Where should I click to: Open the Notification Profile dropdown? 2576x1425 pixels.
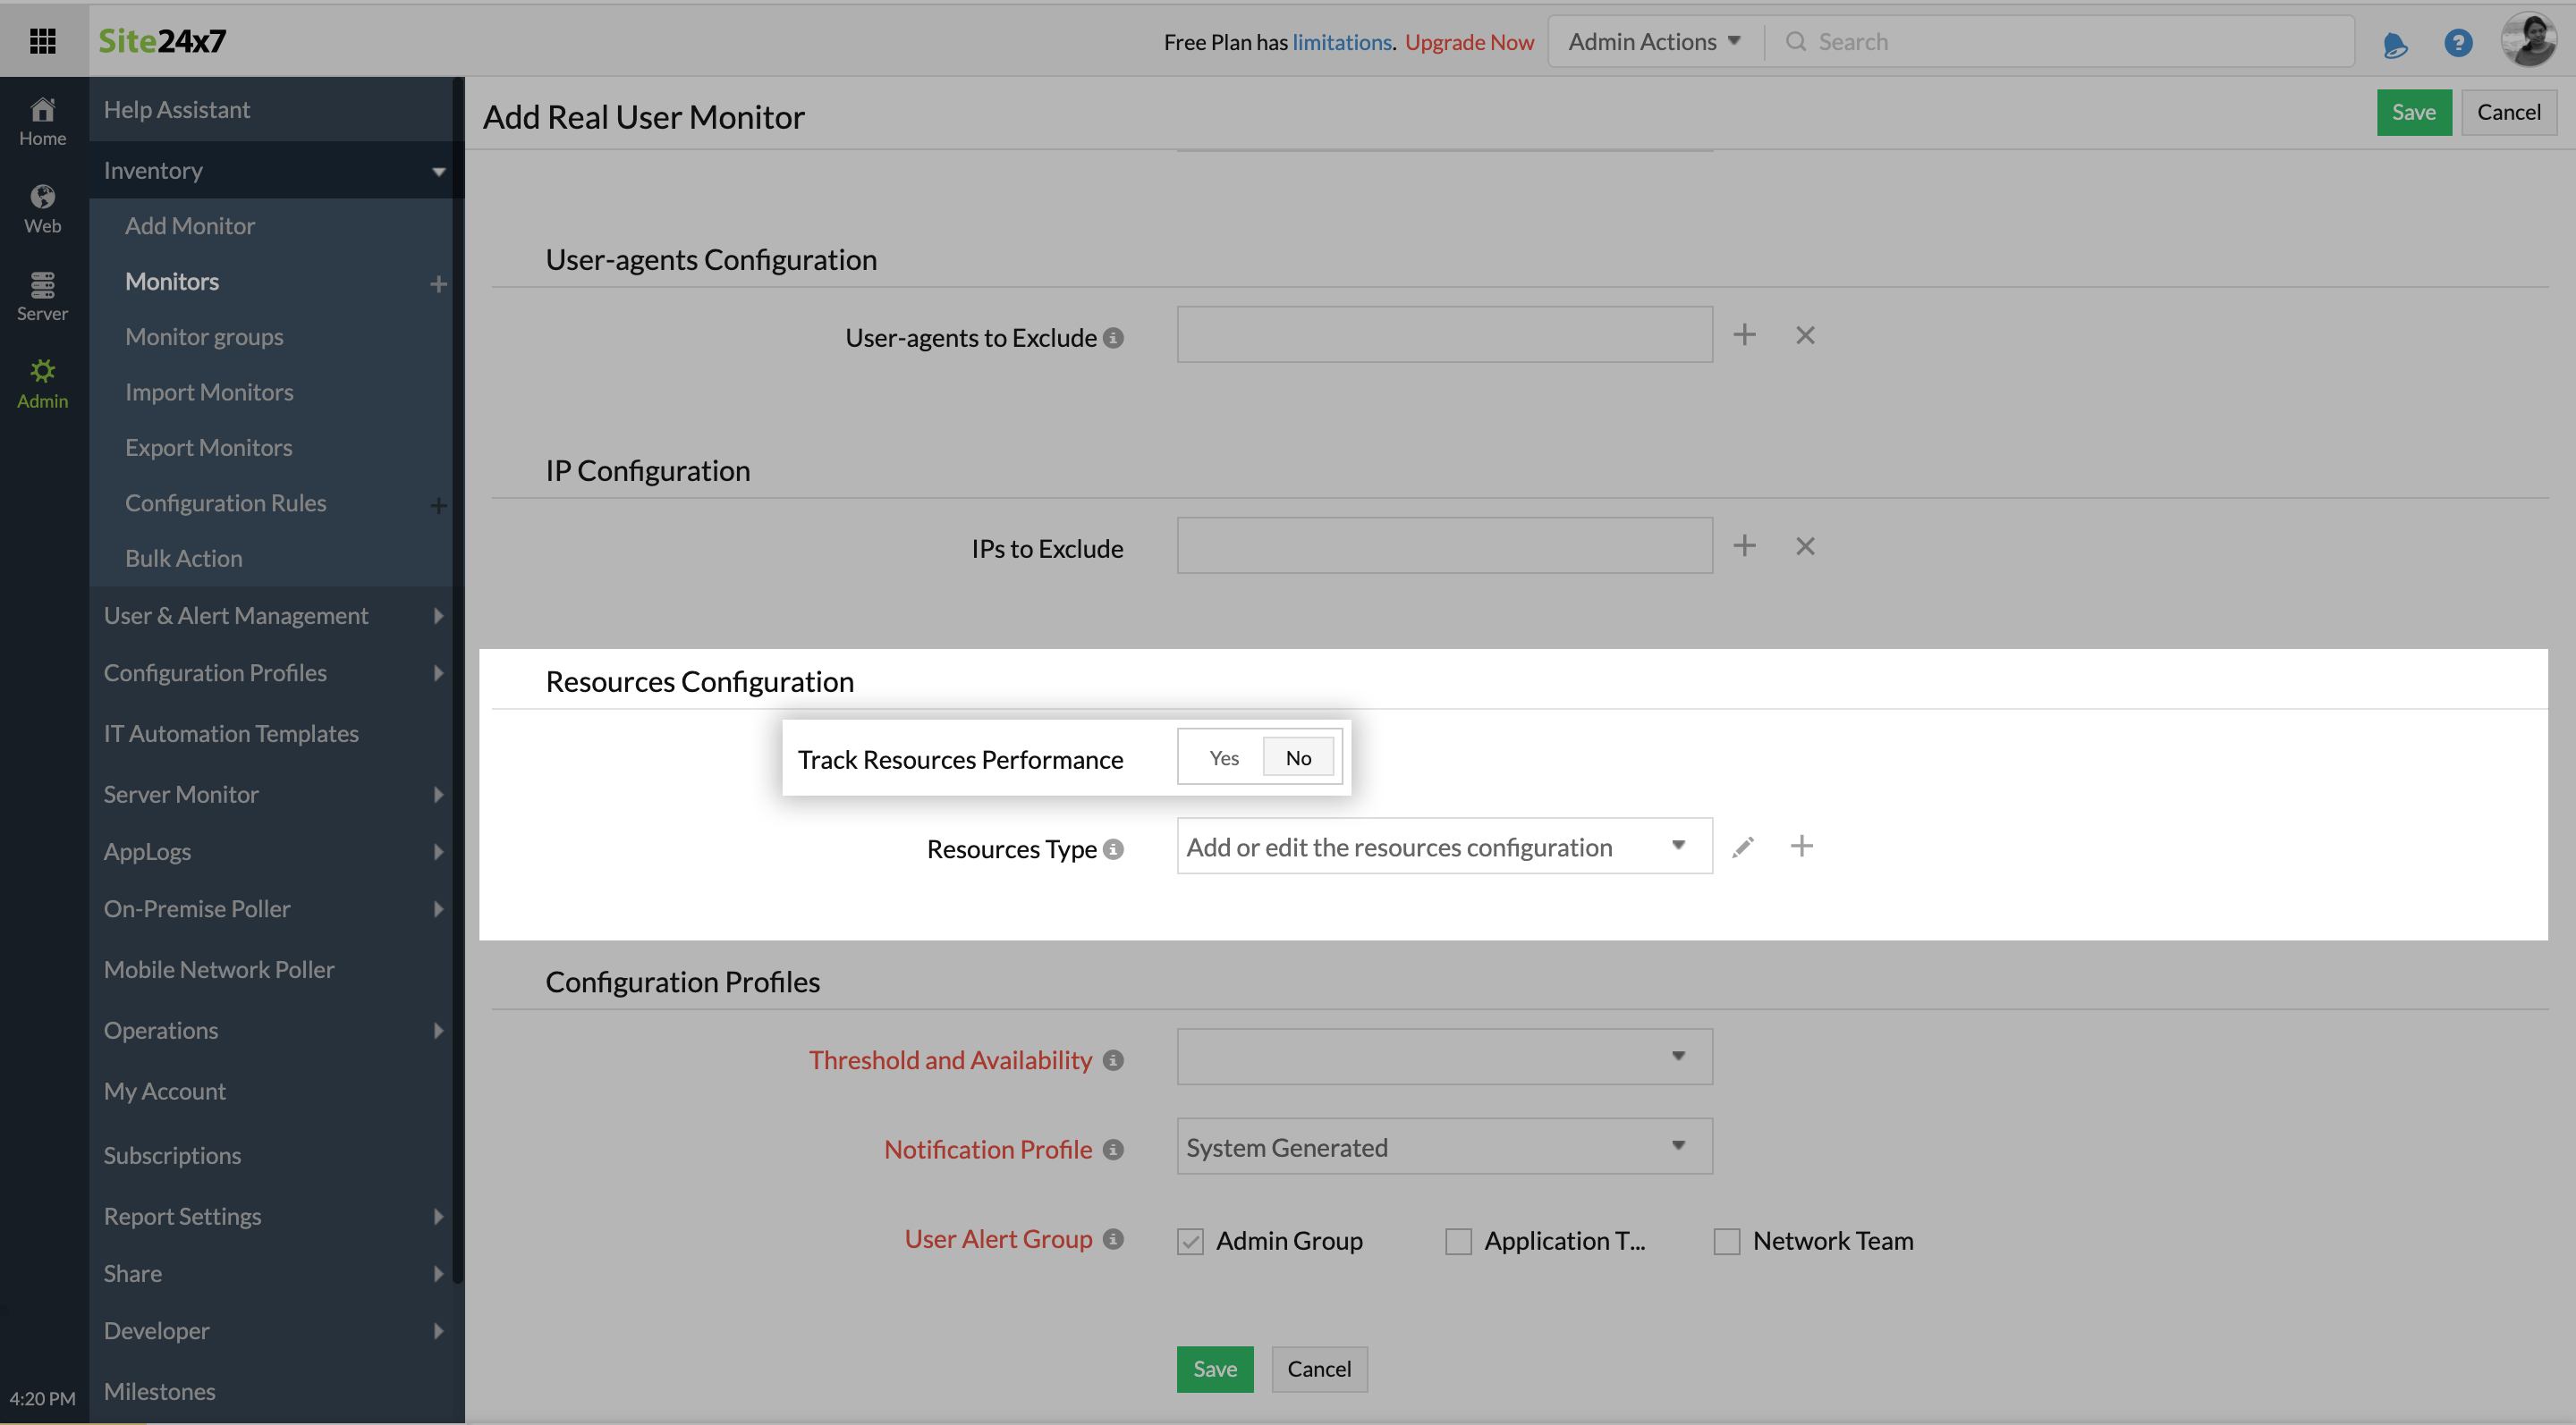point(1443,1147)
